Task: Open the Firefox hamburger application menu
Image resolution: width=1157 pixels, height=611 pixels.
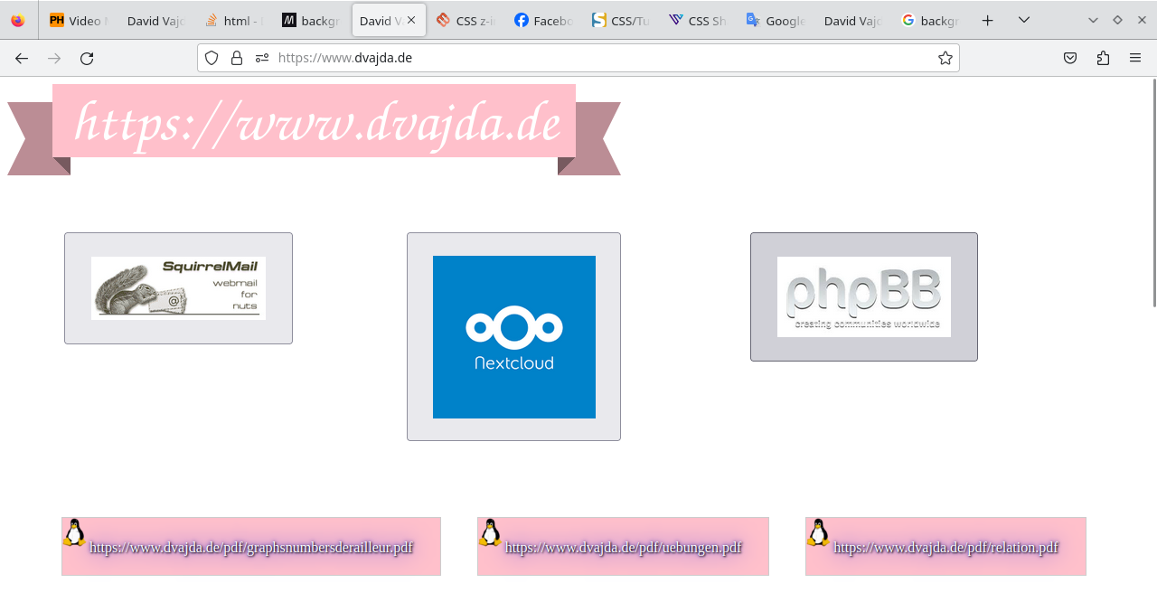Action: 1135,58
